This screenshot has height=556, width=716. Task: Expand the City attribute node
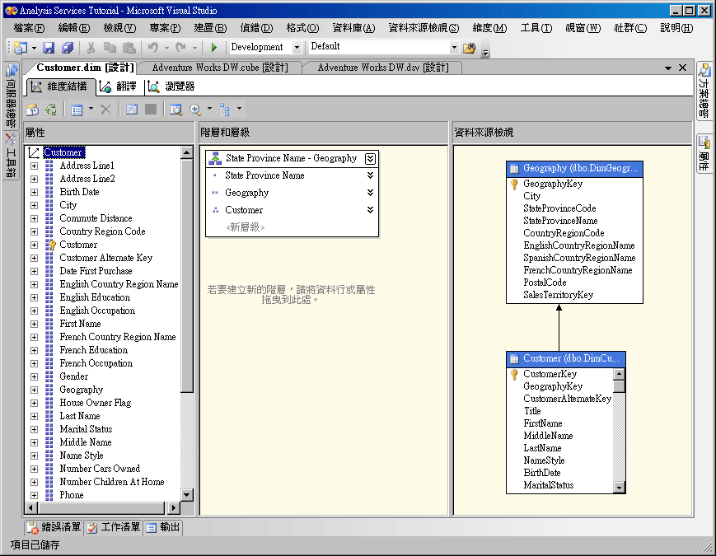[35, 205]
